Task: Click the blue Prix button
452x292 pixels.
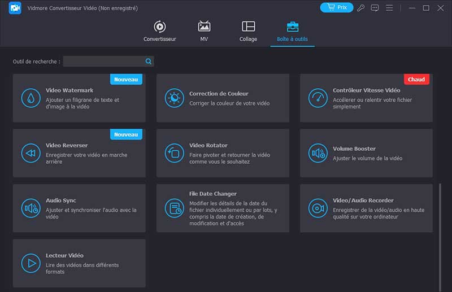Action: click(337, 8)
